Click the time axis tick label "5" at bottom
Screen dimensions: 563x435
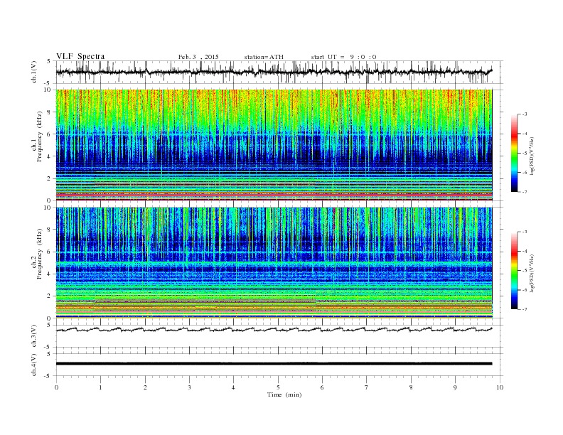click(x=278, y=387)
